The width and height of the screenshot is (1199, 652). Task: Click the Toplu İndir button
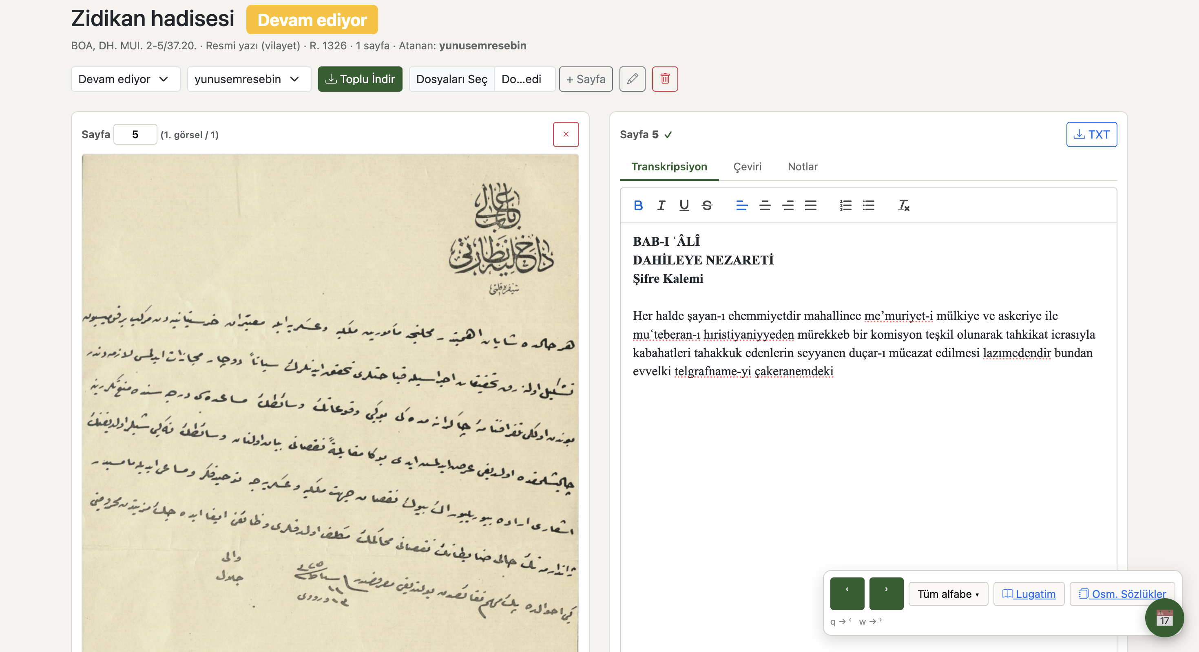[x=360, y=79]
